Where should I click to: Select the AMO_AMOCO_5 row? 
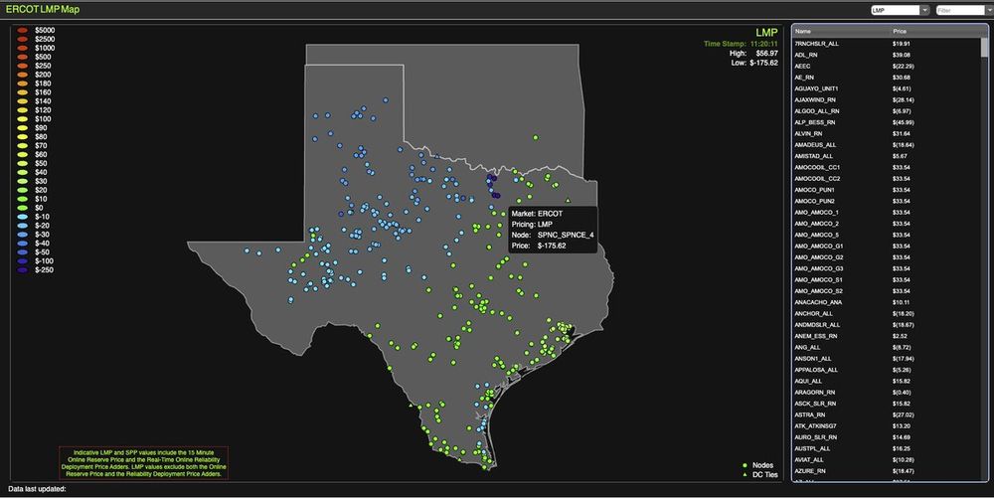[887, 235]
